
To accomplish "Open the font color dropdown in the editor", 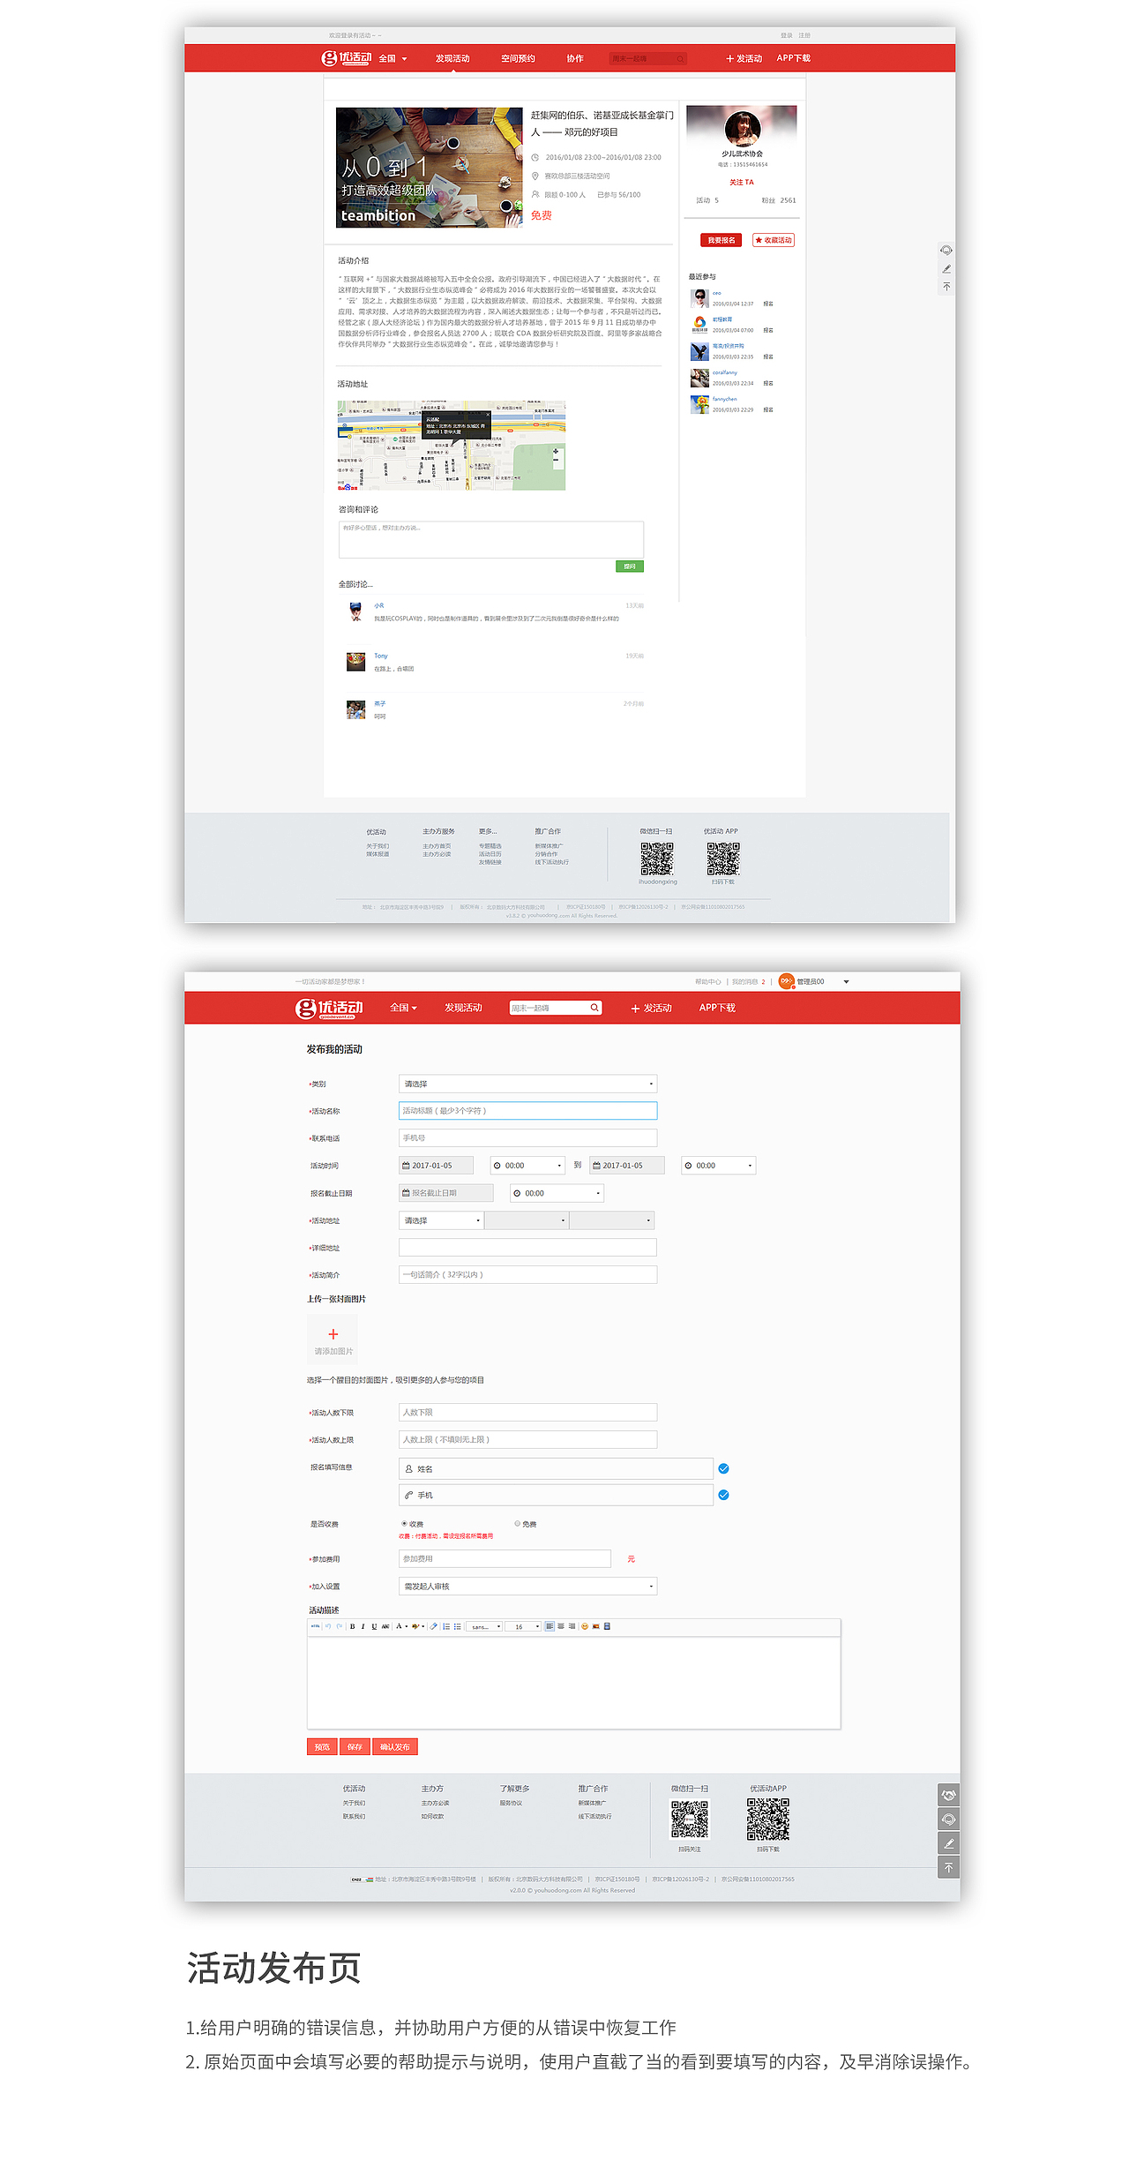I will [x=401, y=1626].
